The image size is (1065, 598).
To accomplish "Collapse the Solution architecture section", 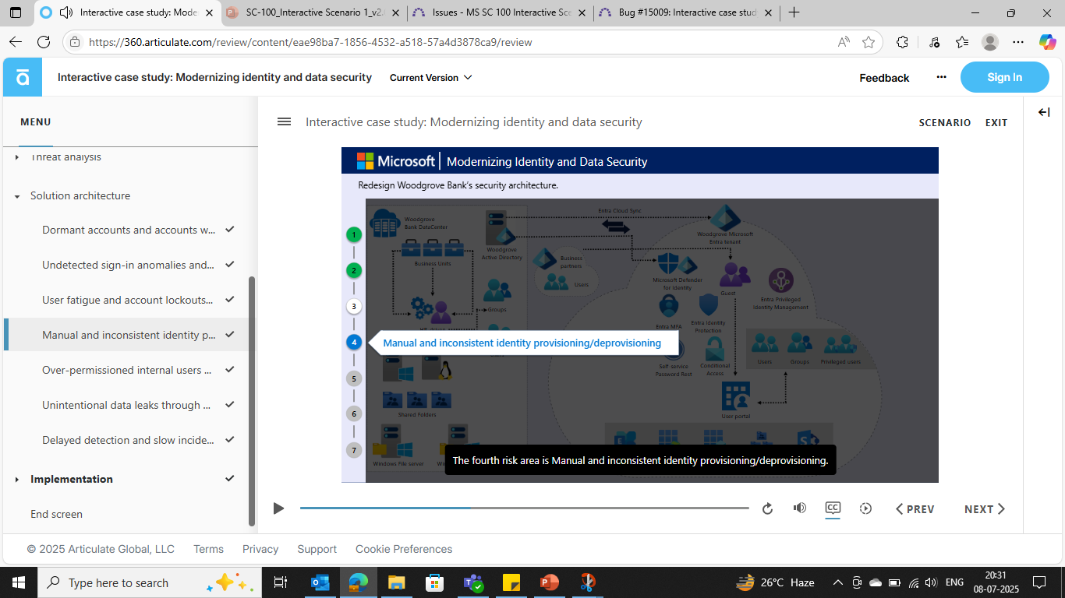I will [x=17, y=196].
